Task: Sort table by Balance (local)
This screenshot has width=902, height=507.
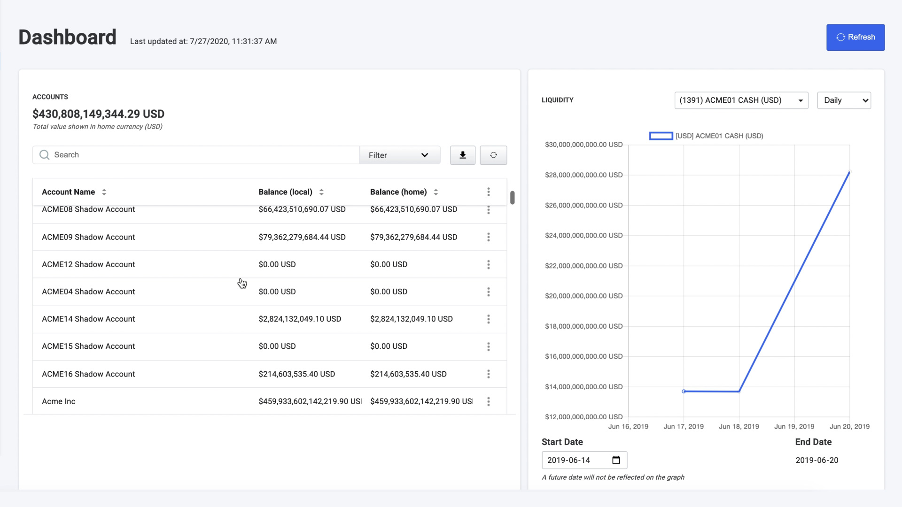Action: pos(321,192)
